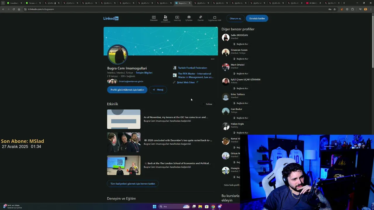
Task: Open Sinancan Sozen's profile
Action: pos(239,50)
